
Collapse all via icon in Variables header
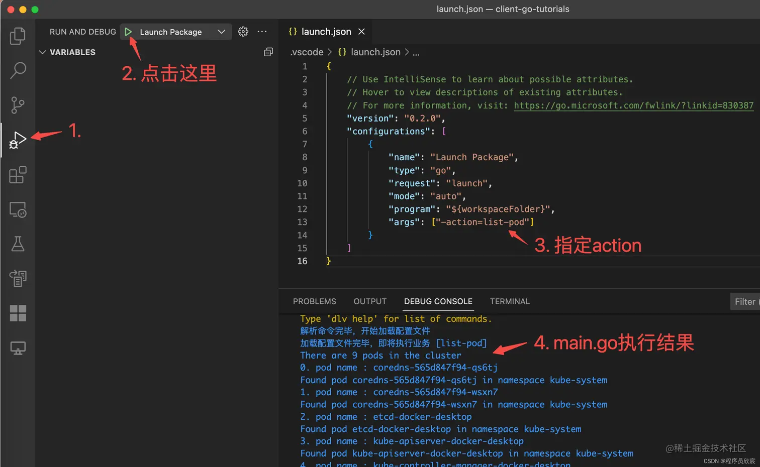point(268,52)
